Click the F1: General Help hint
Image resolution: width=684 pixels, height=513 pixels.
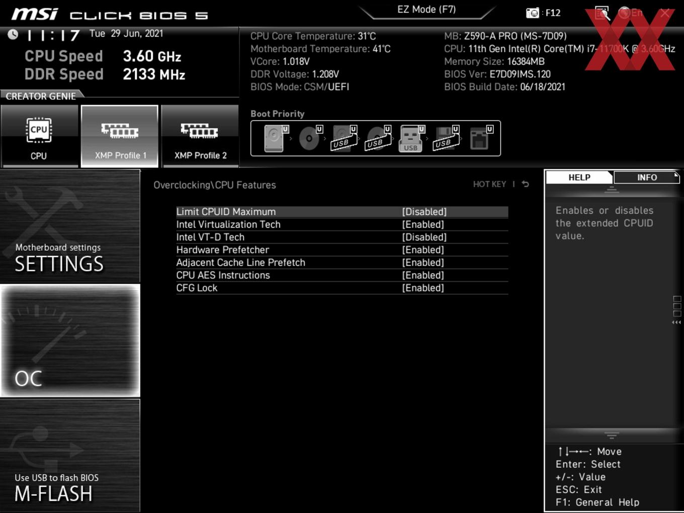(597, 502)
